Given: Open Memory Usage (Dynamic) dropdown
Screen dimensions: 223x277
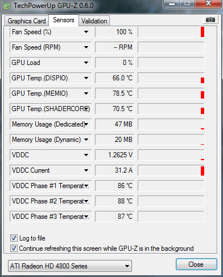Looking at the screenshot, I should tap(86, 140).
